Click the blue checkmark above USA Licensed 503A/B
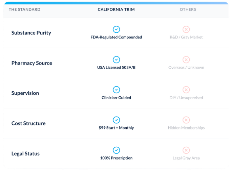Viewport: 231px width, 171px height. (116, 59)
